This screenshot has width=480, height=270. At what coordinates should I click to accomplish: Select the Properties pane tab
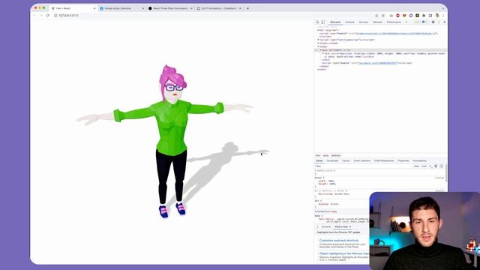click(403, 160)
